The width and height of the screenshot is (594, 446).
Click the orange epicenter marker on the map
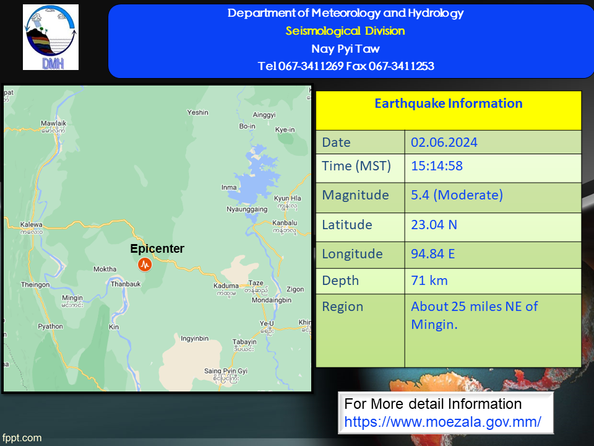pos(145,265)
